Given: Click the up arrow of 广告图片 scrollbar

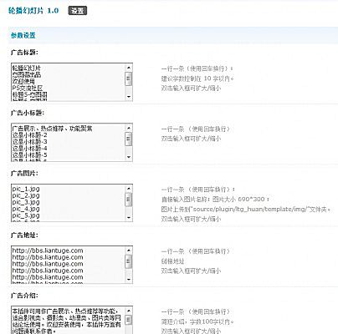Looking at the screenshot, I should click(x=129, y=189).
